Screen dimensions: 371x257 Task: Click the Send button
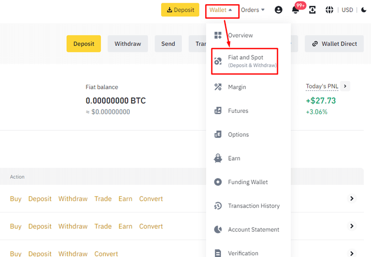coord(168,44)
